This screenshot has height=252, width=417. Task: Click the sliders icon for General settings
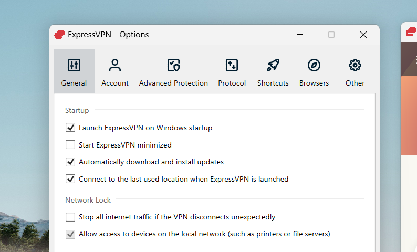tap(74, 65)
